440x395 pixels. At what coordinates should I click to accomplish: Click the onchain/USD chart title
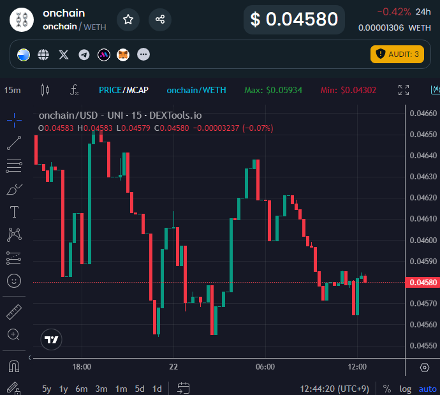point(120,116)
